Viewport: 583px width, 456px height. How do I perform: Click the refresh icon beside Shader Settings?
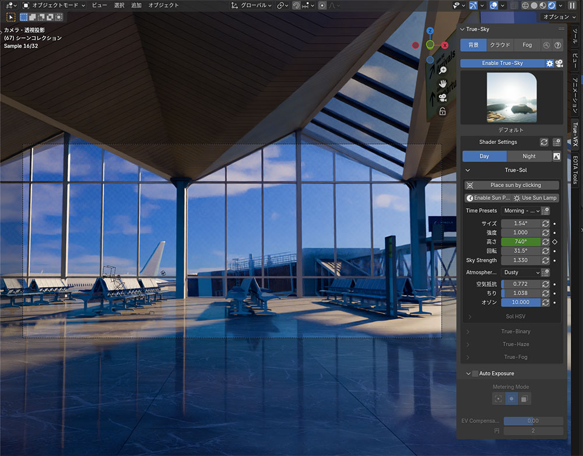click(544, 142)
